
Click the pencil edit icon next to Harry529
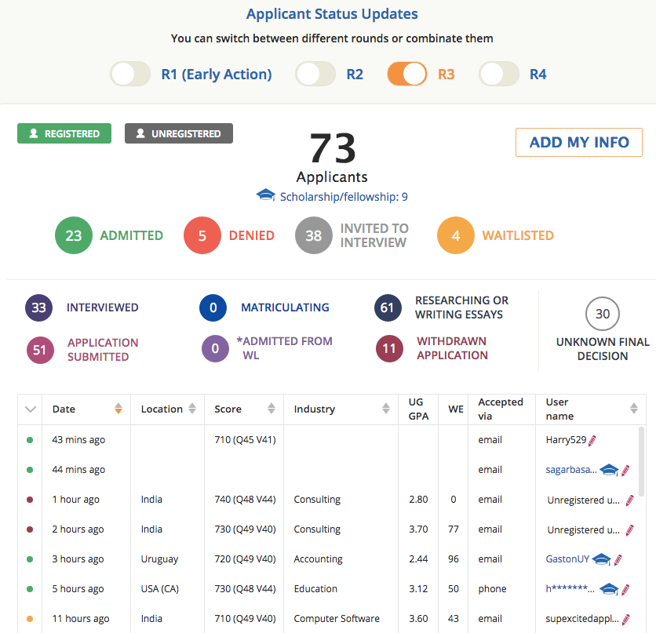592,440
